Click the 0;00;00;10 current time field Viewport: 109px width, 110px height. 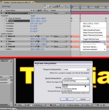(x=38, y=105)
